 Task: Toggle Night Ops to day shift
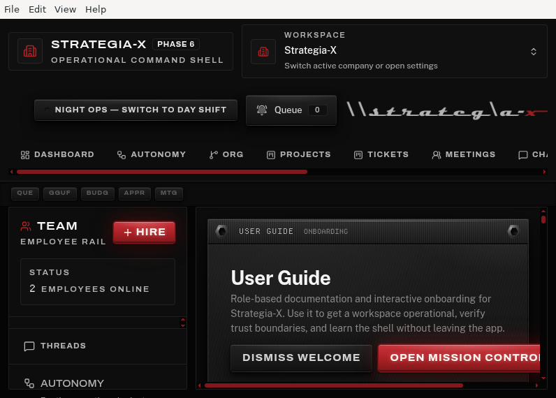(136, 110)
